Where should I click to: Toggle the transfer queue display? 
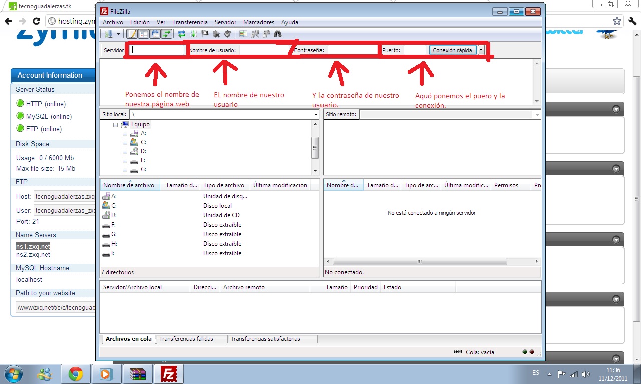click(167, 34)
